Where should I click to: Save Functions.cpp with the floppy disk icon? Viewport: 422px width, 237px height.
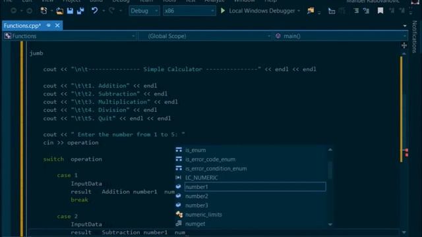click(70, 11)
